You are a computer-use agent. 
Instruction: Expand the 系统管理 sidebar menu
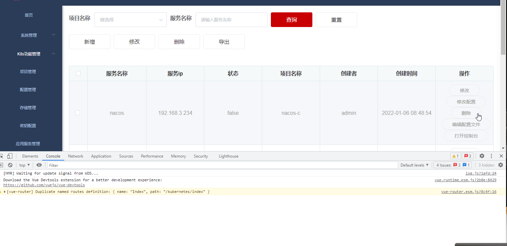coord(31,35)
